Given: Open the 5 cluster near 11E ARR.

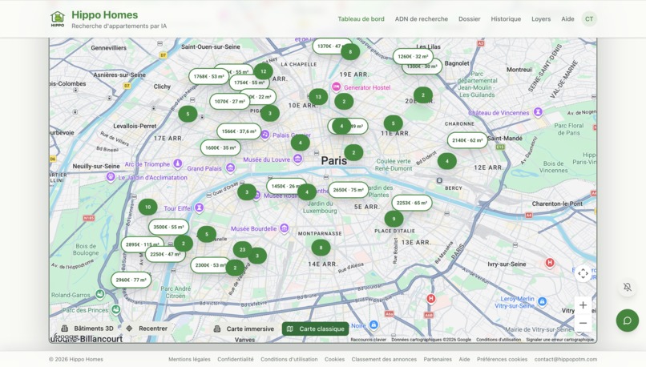Looking at the screenshot, I should 393,123.
